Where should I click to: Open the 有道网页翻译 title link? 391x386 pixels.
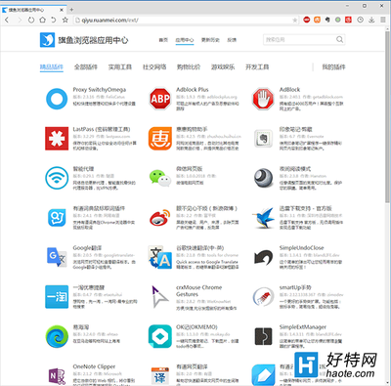point(192,366)
